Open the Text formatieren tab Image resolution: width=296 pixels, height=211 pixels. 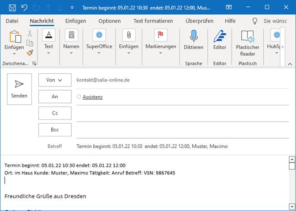pyautogui.click(x=153, y=21)
